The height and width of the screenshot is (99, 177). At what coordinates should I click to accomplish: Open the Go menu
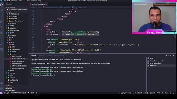click(x=24, y=1)
